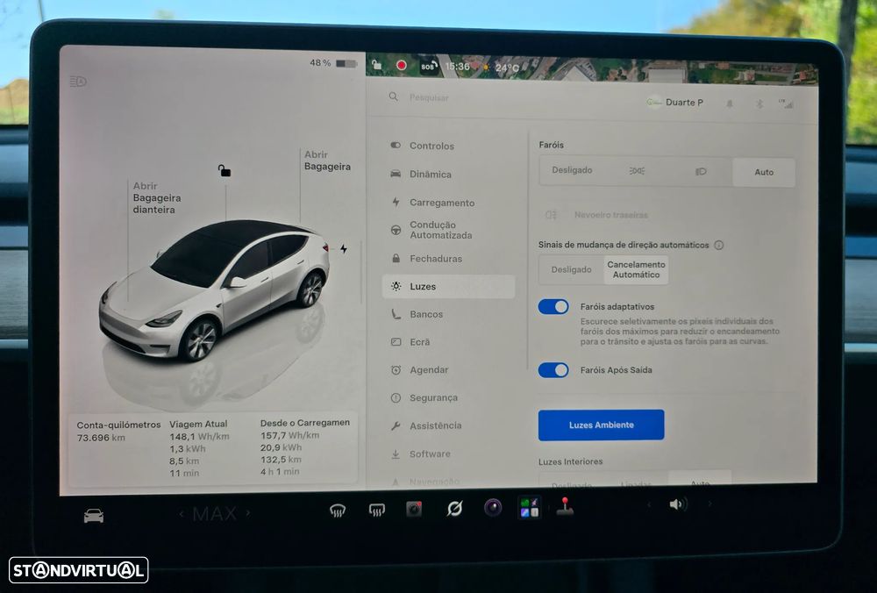Viewport: 877px width, 593px height.
Task: Tap the 15:36 clock display
Action: click(457, 67)
